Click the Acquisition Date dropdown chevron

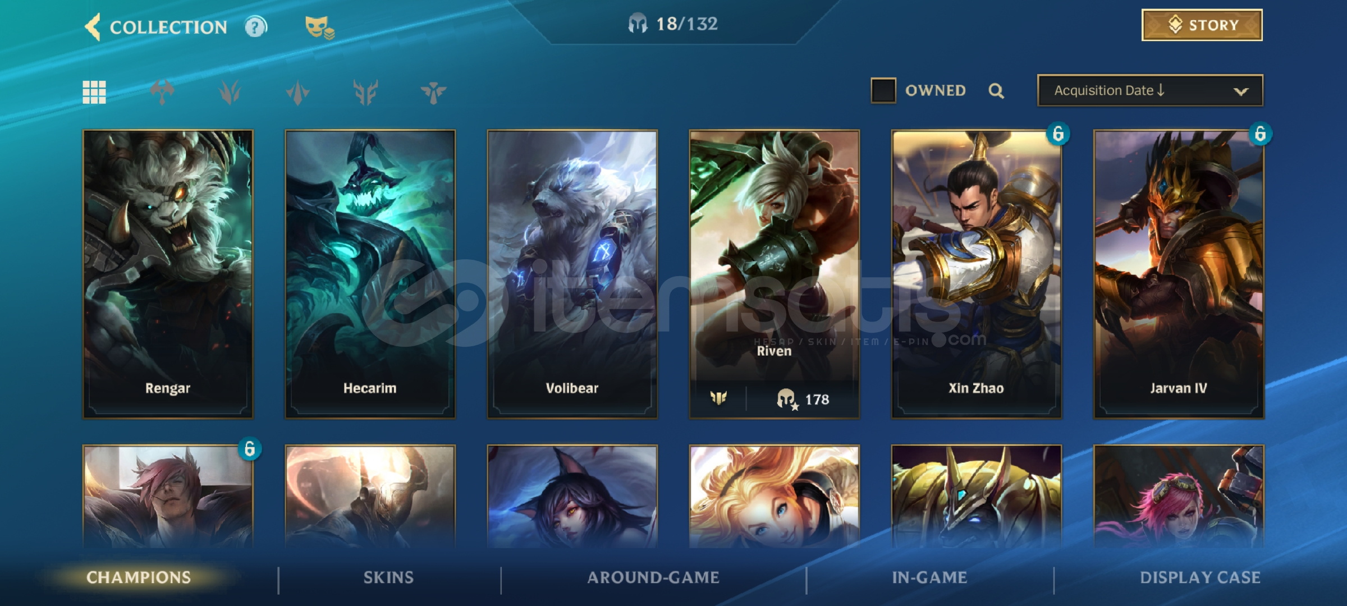pyautogui.click(x=1241, y=91)
